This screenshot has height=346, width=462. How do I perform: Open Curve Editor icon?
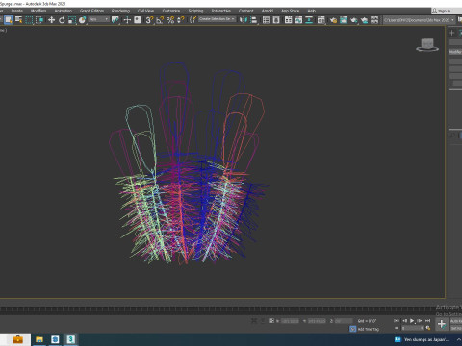tap(298, 20)
